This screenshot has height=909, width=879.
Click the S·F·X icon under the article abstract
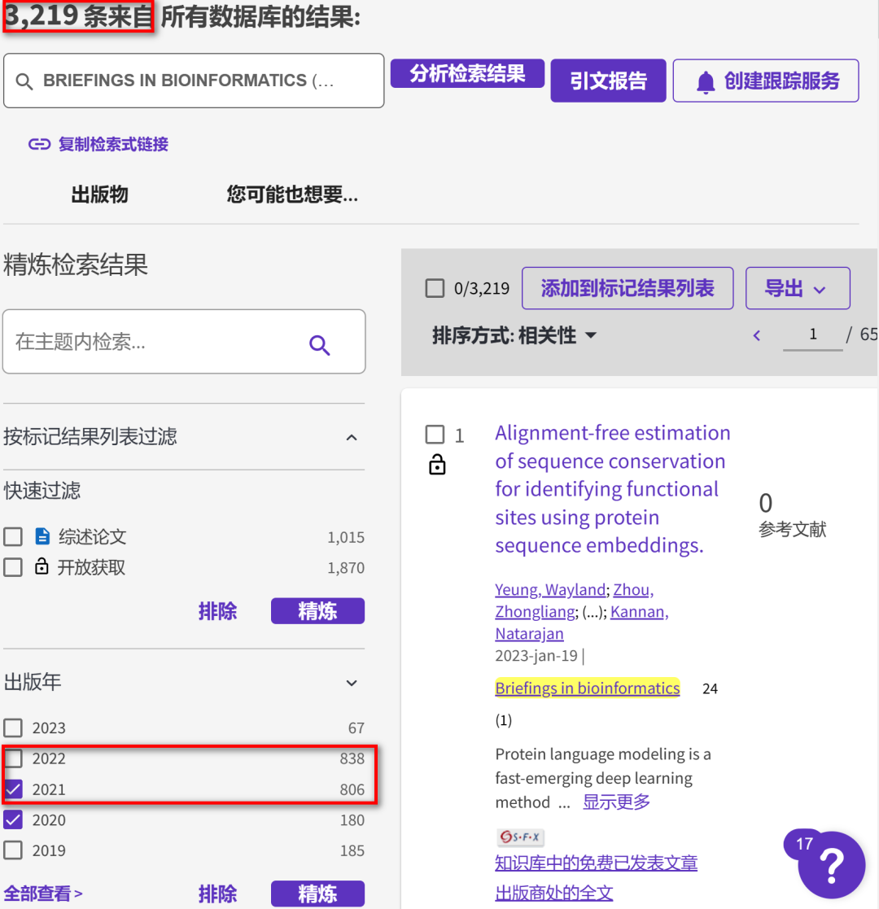519,835
